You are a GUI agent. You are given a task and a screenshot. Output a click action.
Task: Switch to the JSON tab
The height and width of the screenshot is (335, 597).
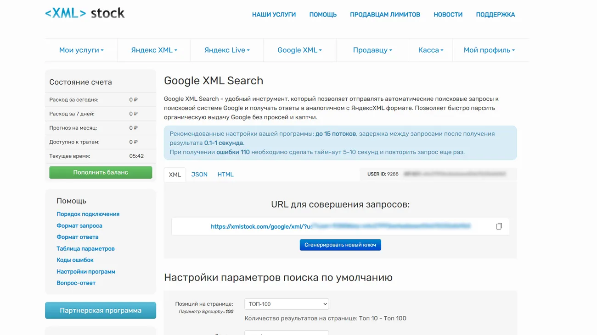199,175
